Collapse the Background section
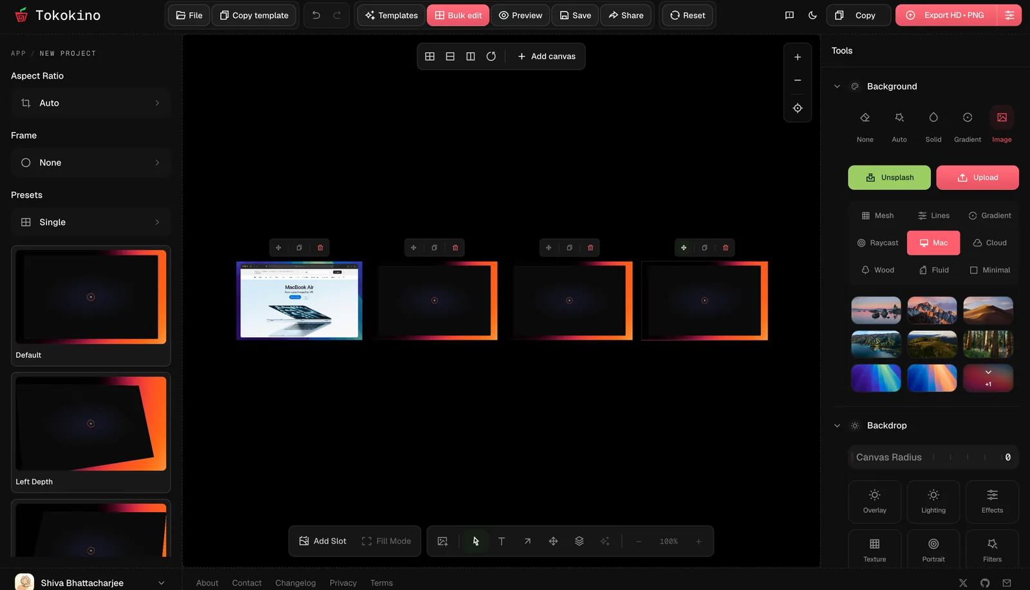1030x590 pixels. pyautogui.click(x=837, y=86)
